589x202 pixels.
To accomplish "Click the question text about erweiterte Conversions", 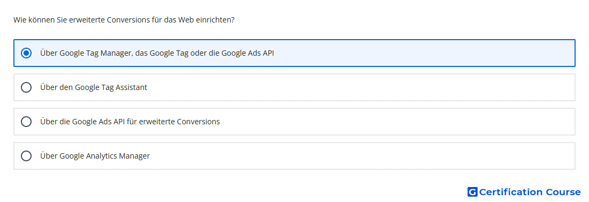I will tap(124, 20).
